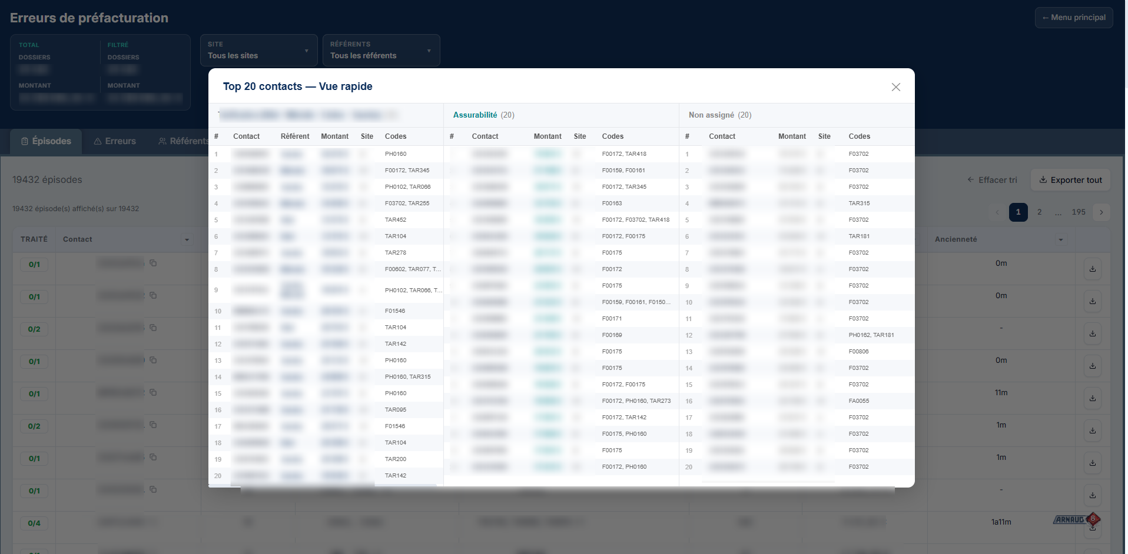Image resolution: width=1128 pixels, height=554 pixels.
Task: Jump to page 195
Action: tap(1078, 212)
